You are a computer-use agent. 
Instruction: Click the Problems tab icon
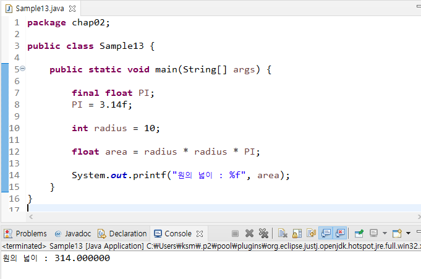(8, 234)
